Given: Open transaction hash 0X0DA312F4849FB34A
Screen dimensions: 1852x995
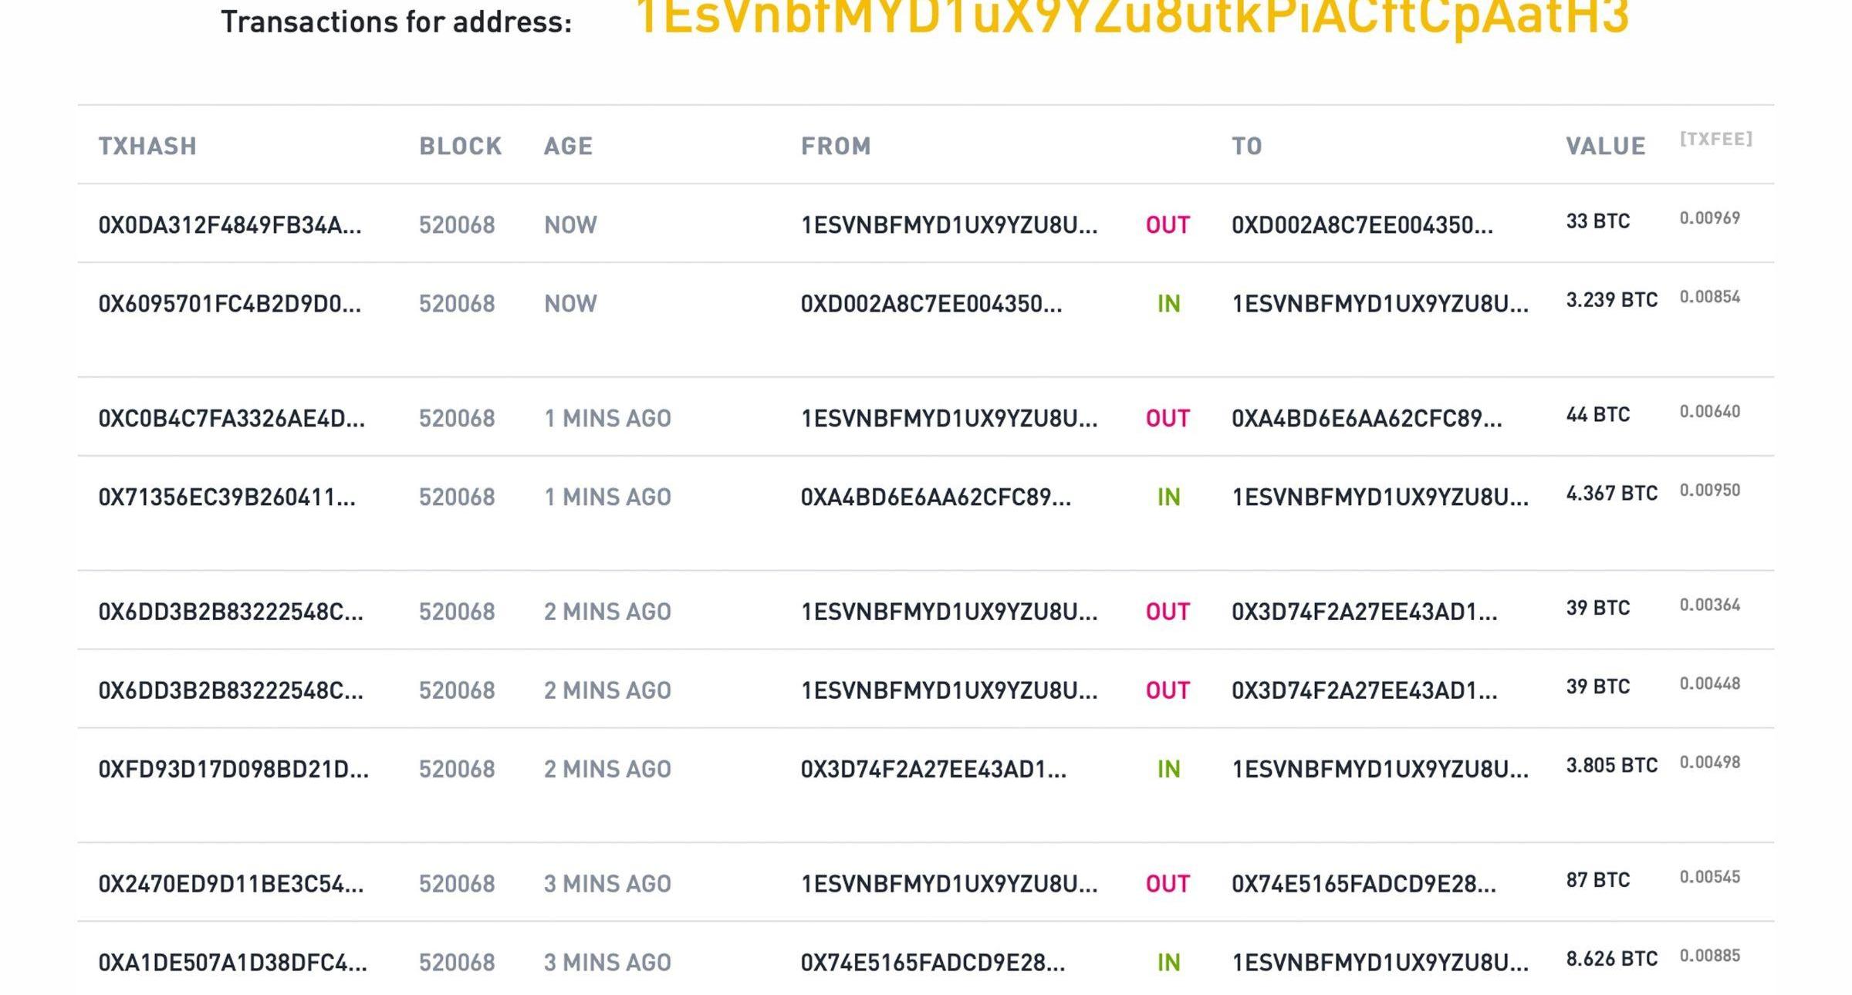Looking at the screenshot, I should point(229,225).
